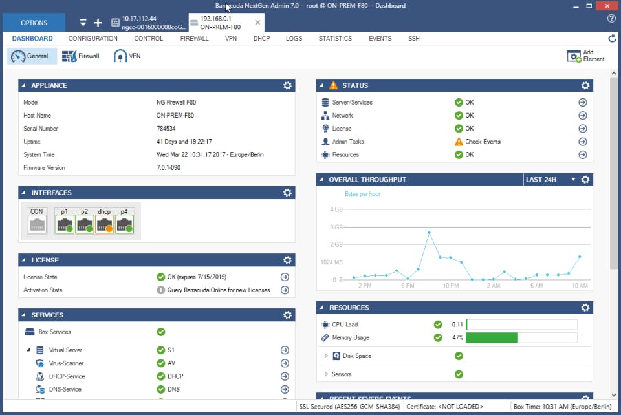Open the help question mark icon
The width and height of the screenshot is (621, 415).
pyautogui.click(x=611, y=19)
